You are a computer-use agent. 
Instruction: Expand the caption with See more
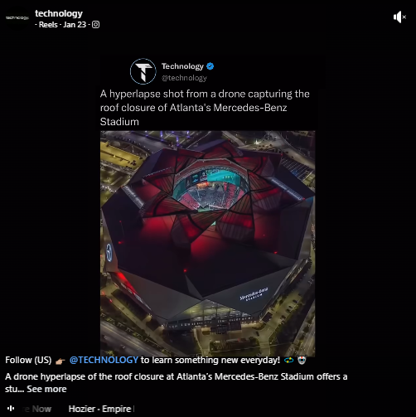(x=46, y=389)
